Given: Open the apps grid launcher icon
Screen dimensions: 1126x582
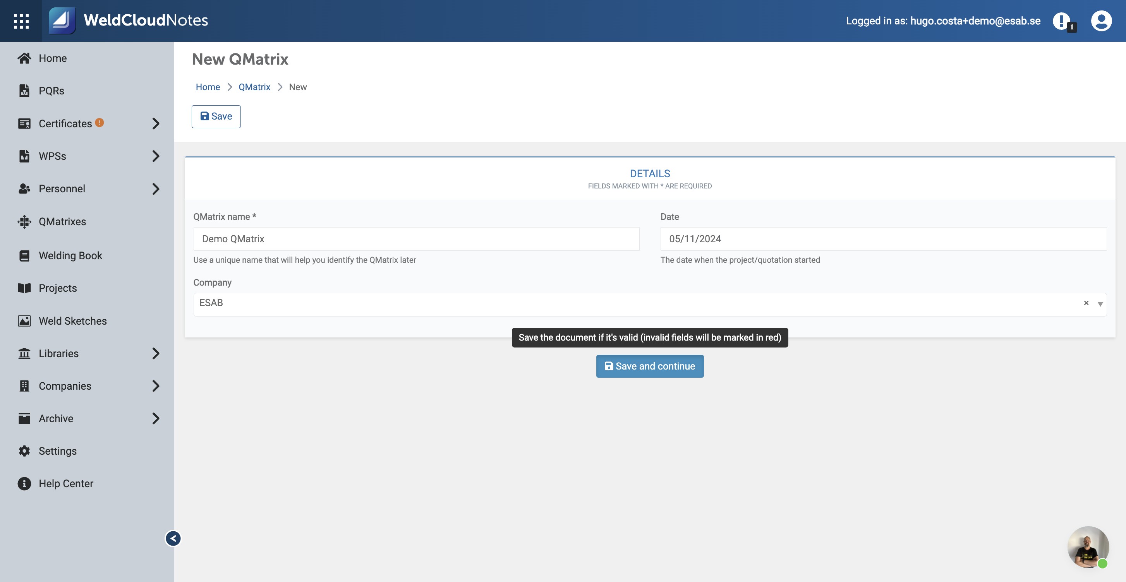Looking at the screenshot, I should pyautogui.click(x=21, y=21).
